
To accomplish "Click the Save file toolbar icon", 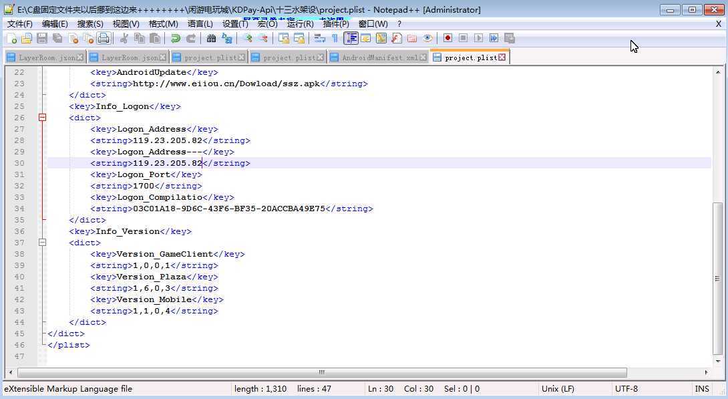I will coord(42,39).
